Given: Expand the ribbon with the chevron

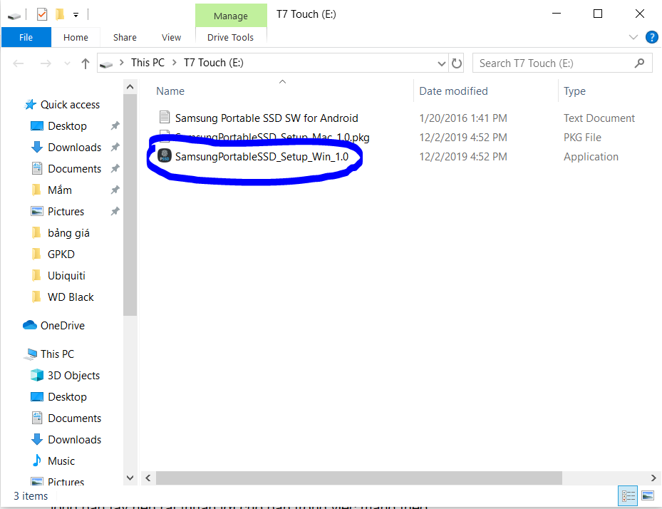Looking at the screenshot, I should pyautogui.click(x=633, y=37).
